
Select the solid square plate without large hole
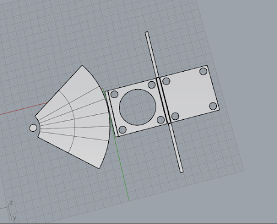click(x=189, y=93)
